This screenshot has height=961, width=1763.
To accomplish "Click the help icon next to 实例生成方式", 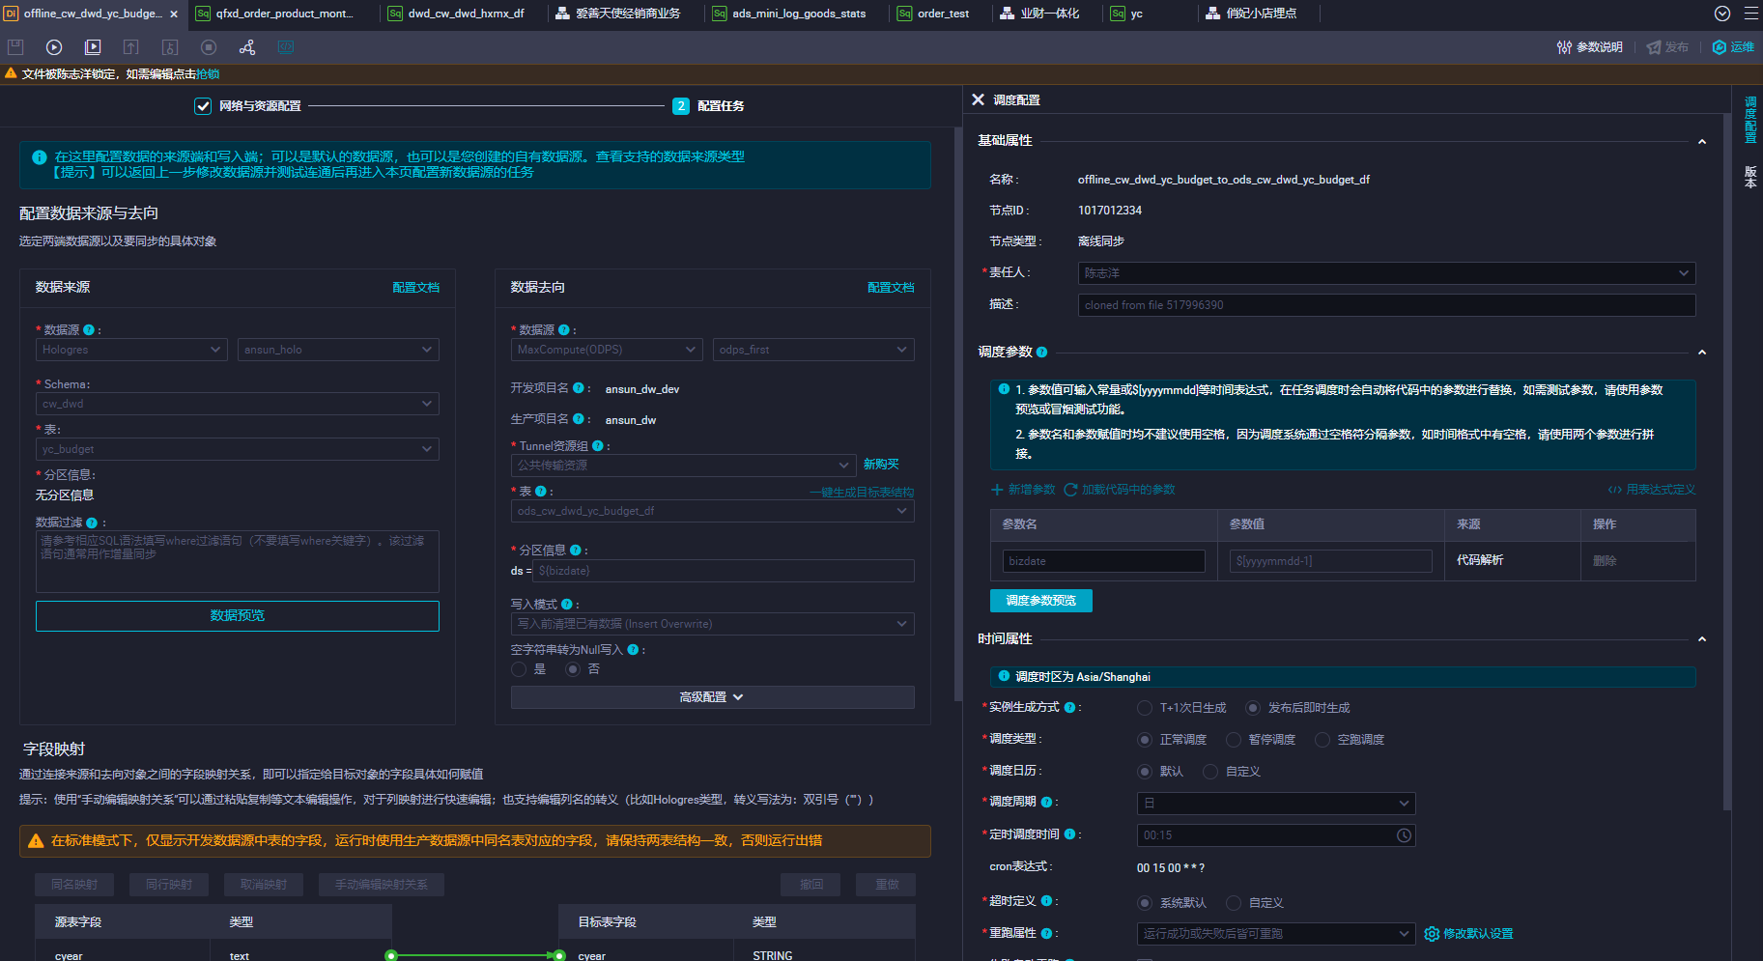I will [1069, 708].
